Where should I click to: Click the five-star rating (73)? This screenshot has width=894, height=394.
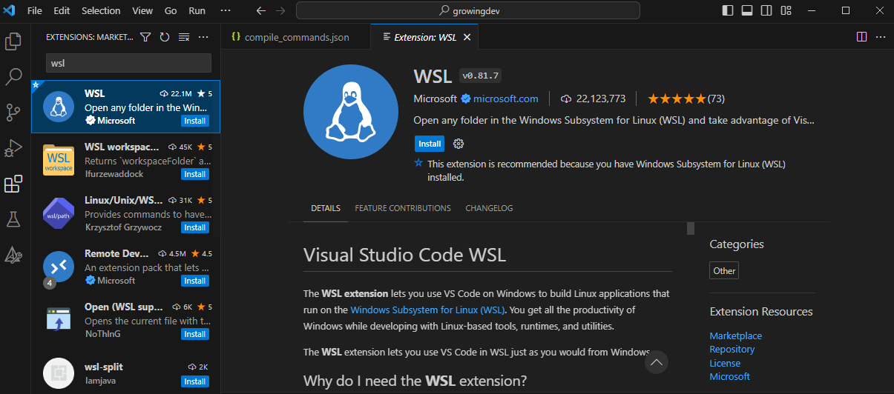click(686, 98)
